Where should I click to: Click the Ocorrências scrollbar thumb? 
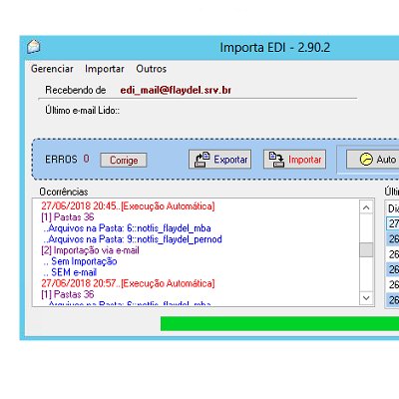366,249
